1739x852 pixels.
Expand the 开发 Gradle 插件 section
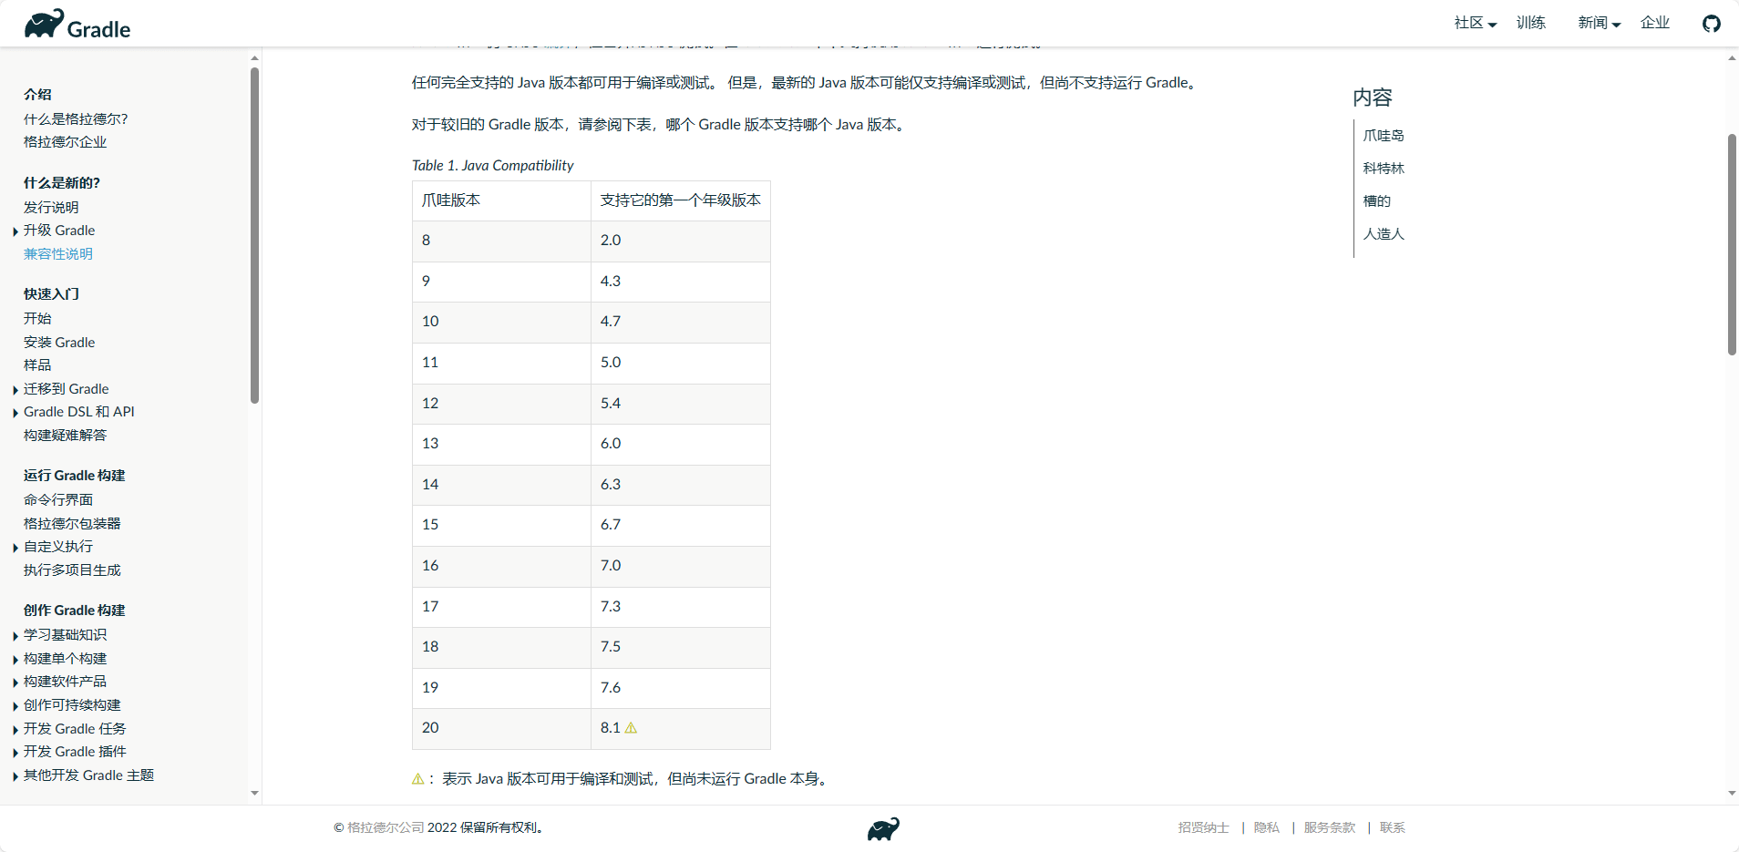click(x=15, y=753)
